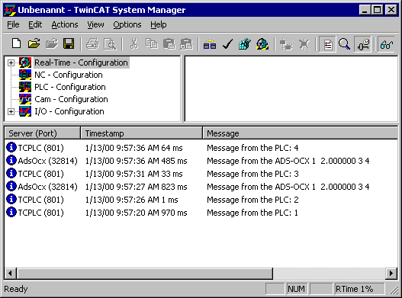This screenshot has width=402, height=298.
Task: Click horizontal scrollbar right arrow
Action: [x=391, y=274]
